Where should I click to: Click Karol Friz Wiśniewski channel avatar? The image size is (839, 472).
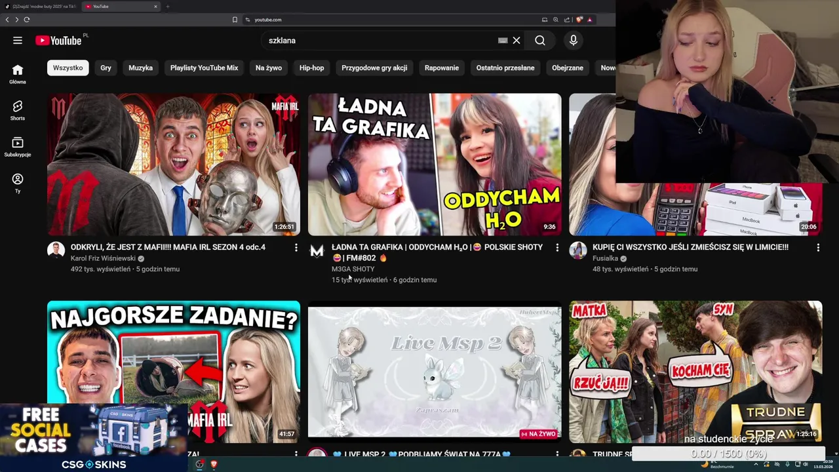(x=56, y=250)
